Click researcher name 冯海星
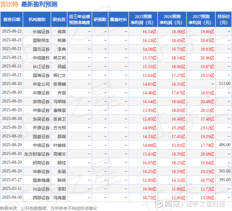 pyautogui.click(x=60, y=198)
